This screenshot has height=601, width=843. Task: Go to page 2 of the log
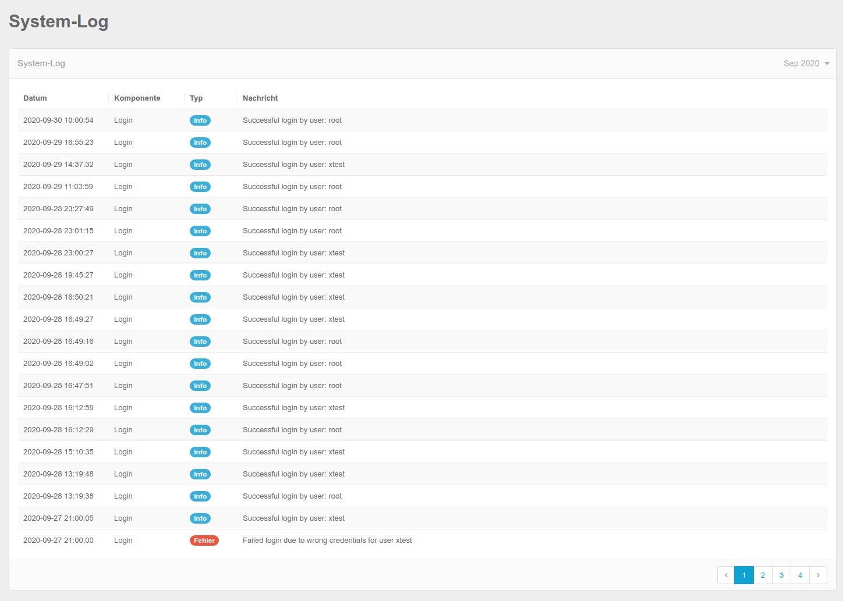click(763, 575)
